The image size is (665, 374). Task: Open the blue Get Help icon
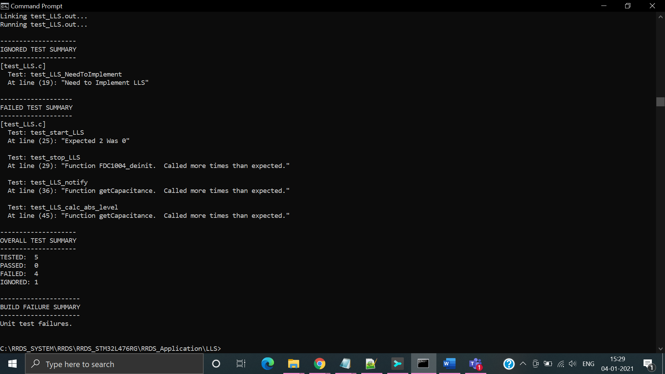[x=509, y=364]
